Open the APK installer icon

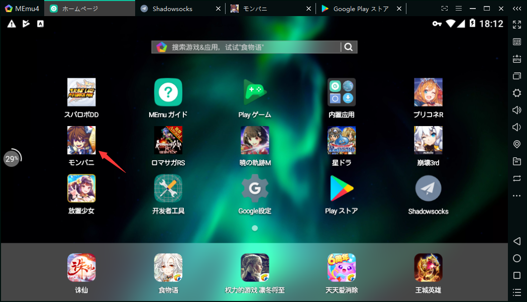(517, 59)
